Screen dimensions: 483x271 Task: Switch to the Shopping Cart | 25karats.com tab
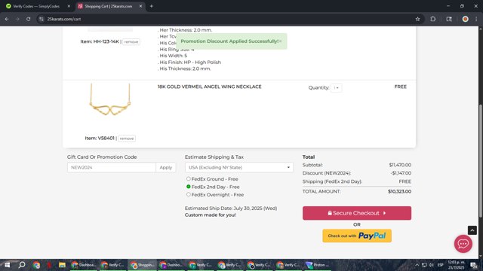tap(109, 6)
